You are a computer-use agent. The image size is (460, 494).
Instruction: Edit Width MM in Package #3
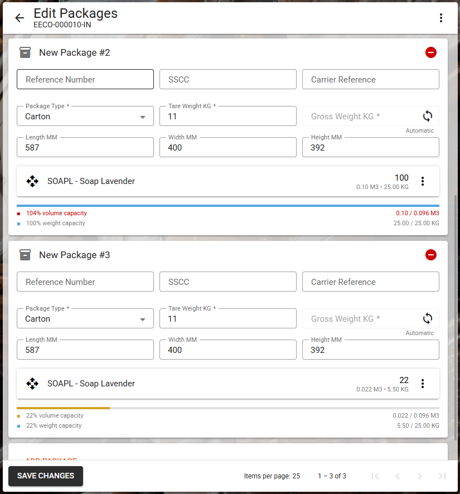[228, 350]
